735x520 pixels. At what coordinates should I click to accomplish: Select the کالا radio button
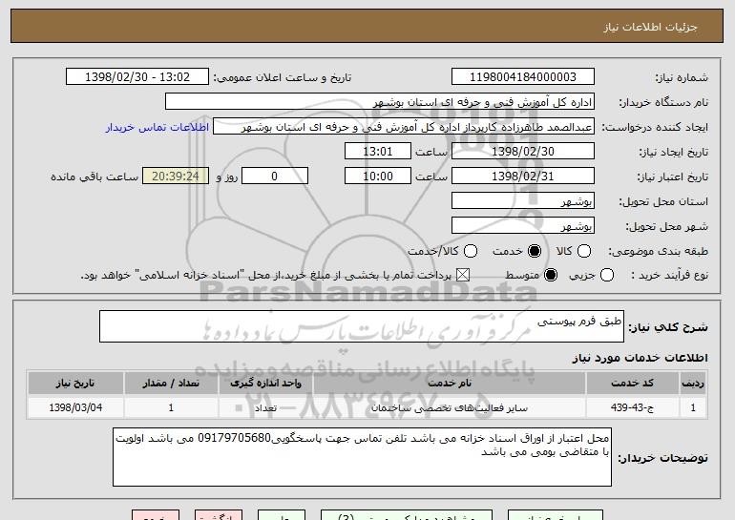coord(584,251)
